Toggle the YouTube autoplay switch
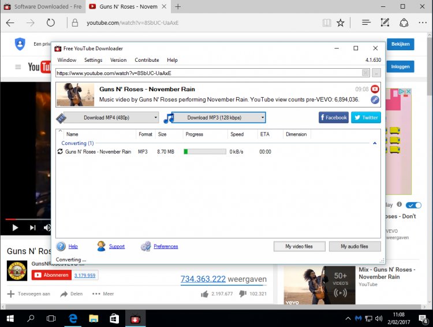 413,205
